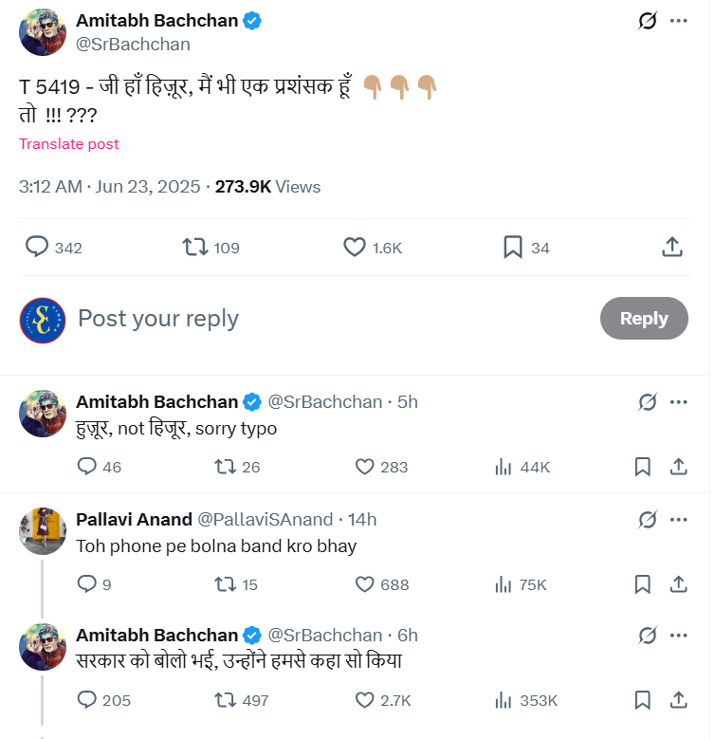Image resolution: width=715 pixels, height=739 pixels.
Task: Open more options on the typo reply
Action: point(679,401)
